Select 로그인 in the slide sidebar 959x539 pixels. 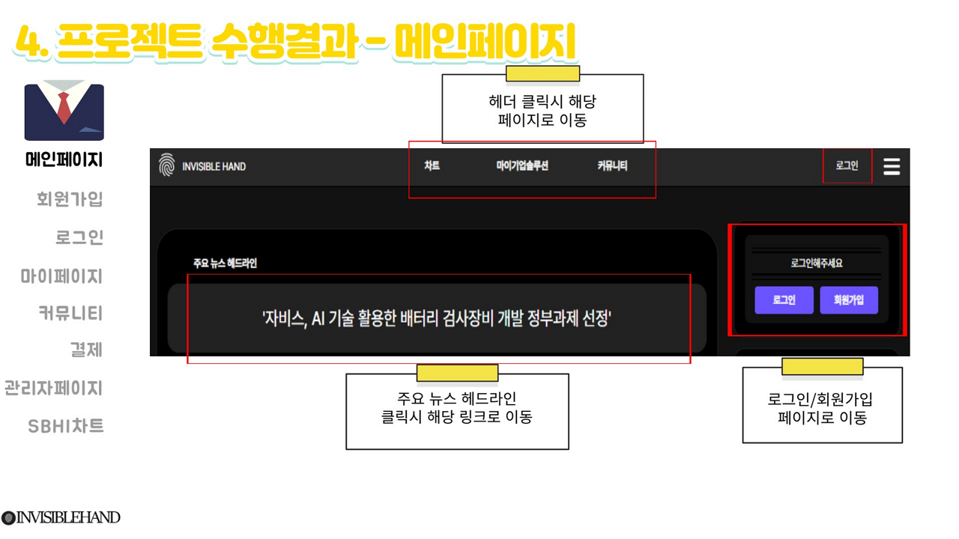79,238
